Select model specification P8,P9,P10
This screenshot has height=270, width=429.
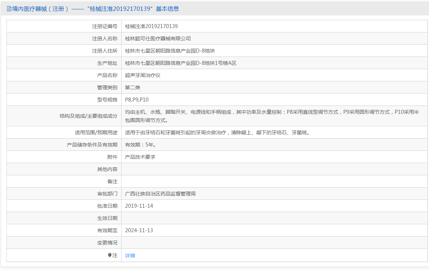click(x=137, y=100)
